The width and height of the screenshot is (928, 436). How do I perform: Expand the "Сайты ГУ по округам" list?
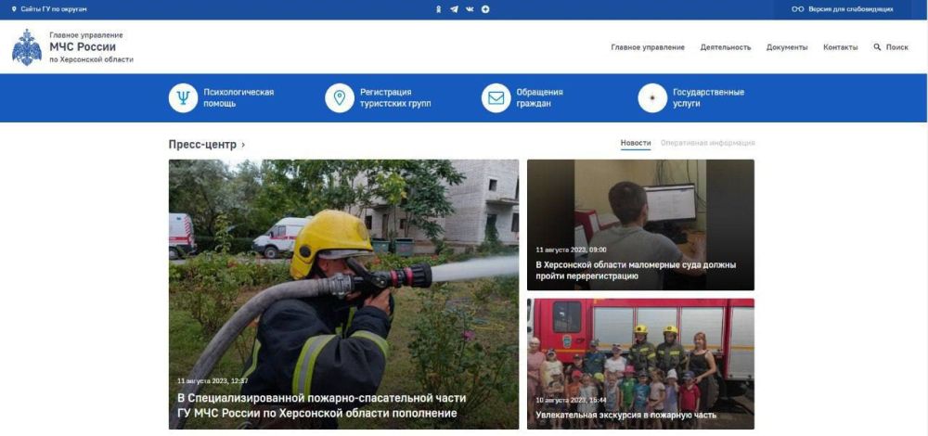click(x=49, y=9)
